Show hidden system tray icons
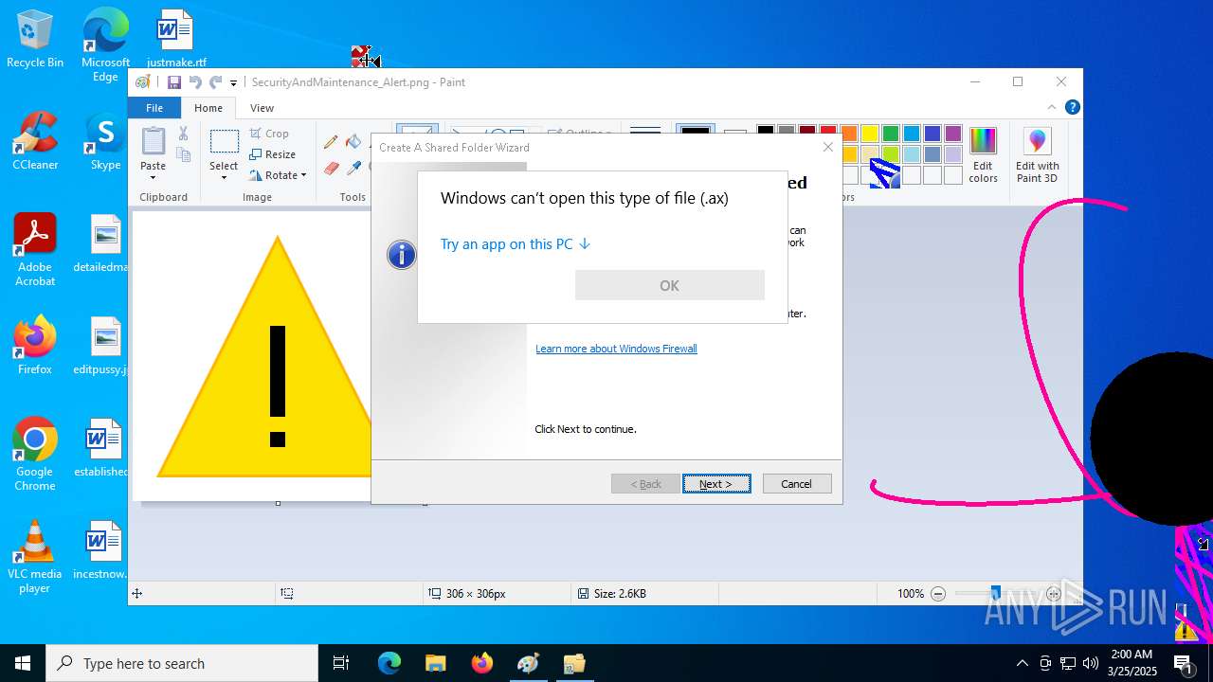Screen dimensions: 1213x682 click(1022, 663)
